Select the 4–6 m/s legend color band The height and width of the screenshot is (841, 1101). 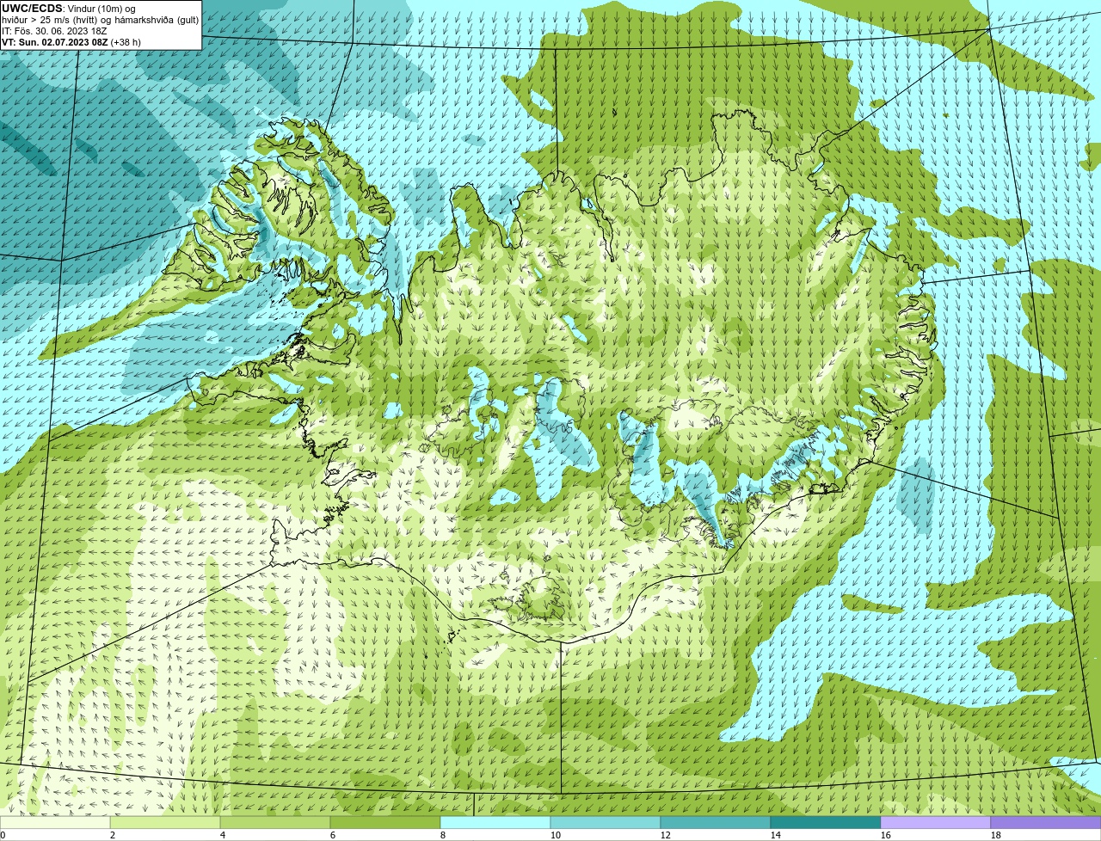(x=275, y=822)
